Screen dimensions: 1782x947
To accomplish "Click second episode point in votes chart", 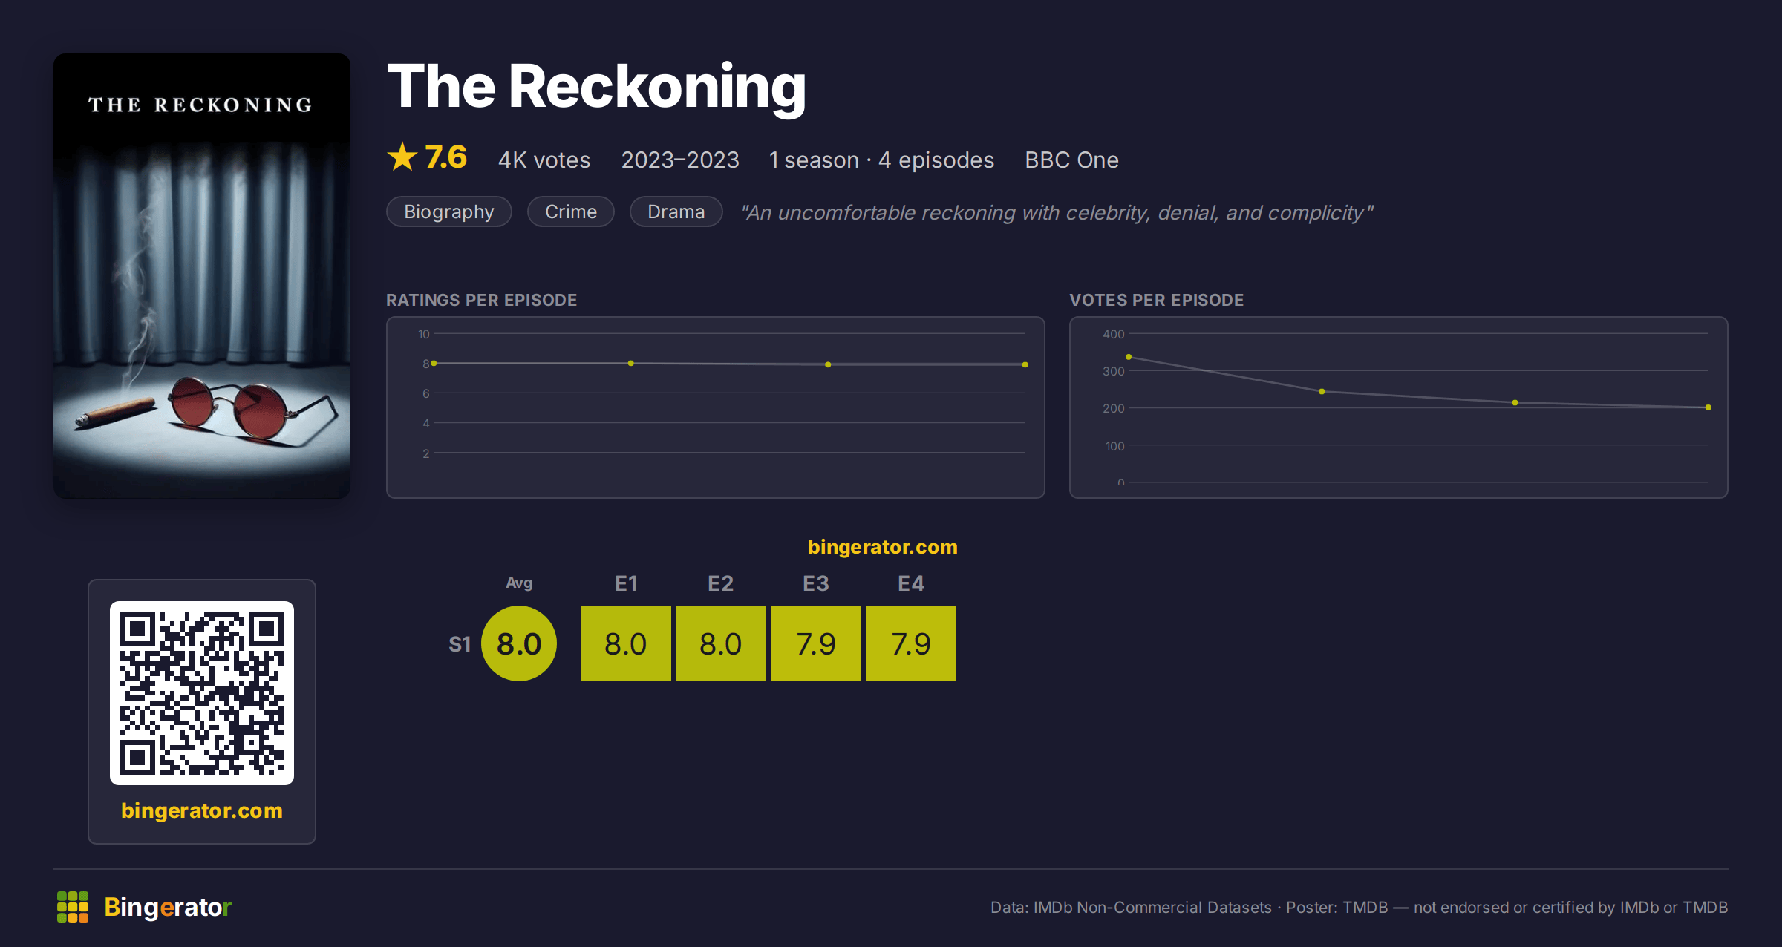I will [1322, 391].
